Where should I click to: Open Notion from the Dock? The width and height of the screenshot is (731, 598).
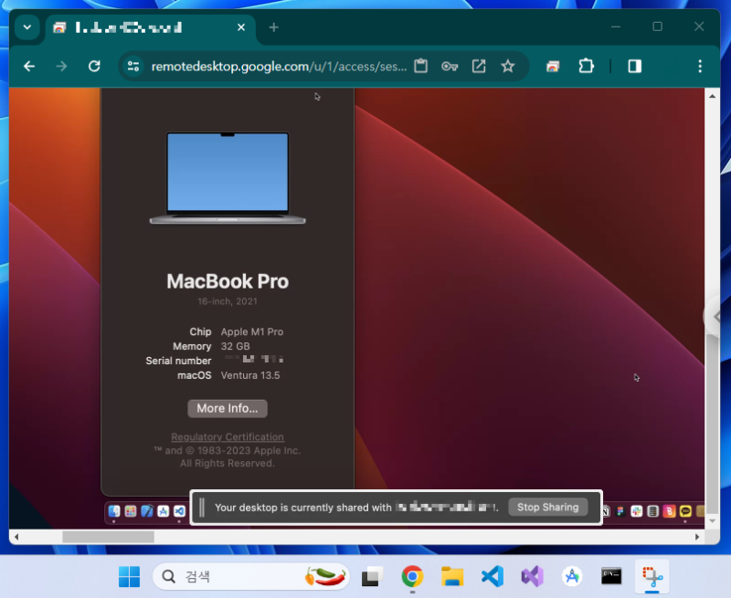[x=605, y=509]
